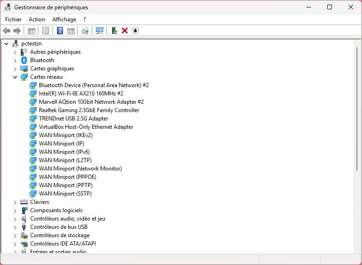Expand Contrôleurs de bus USB chevron
362x265 pixels.
[x=15, y=227]
